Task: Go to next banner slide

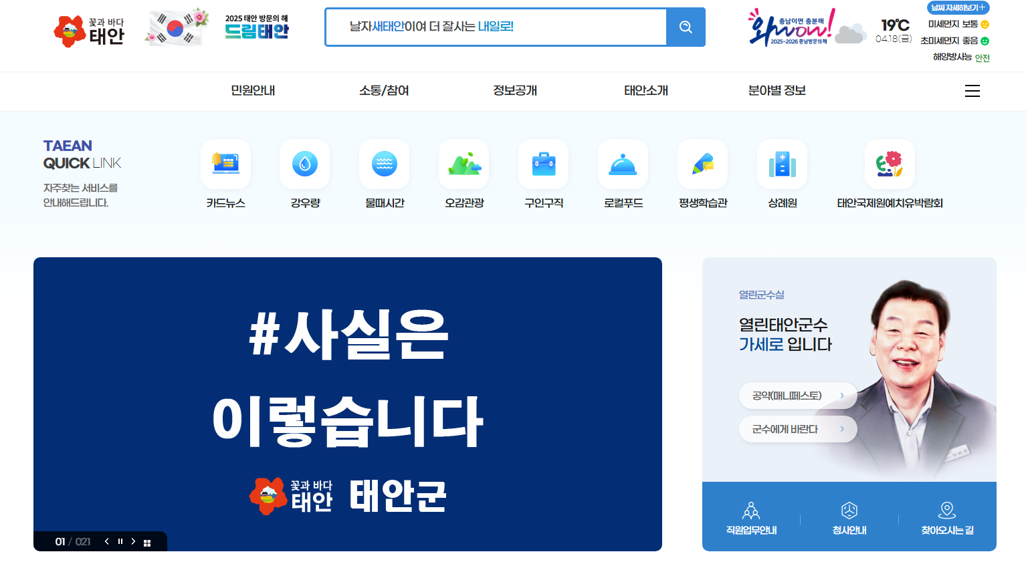Action: coord(133,541)
